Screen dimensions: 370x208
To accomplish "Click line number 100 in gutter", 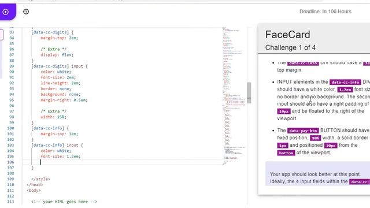I will [x=10, y=128].
